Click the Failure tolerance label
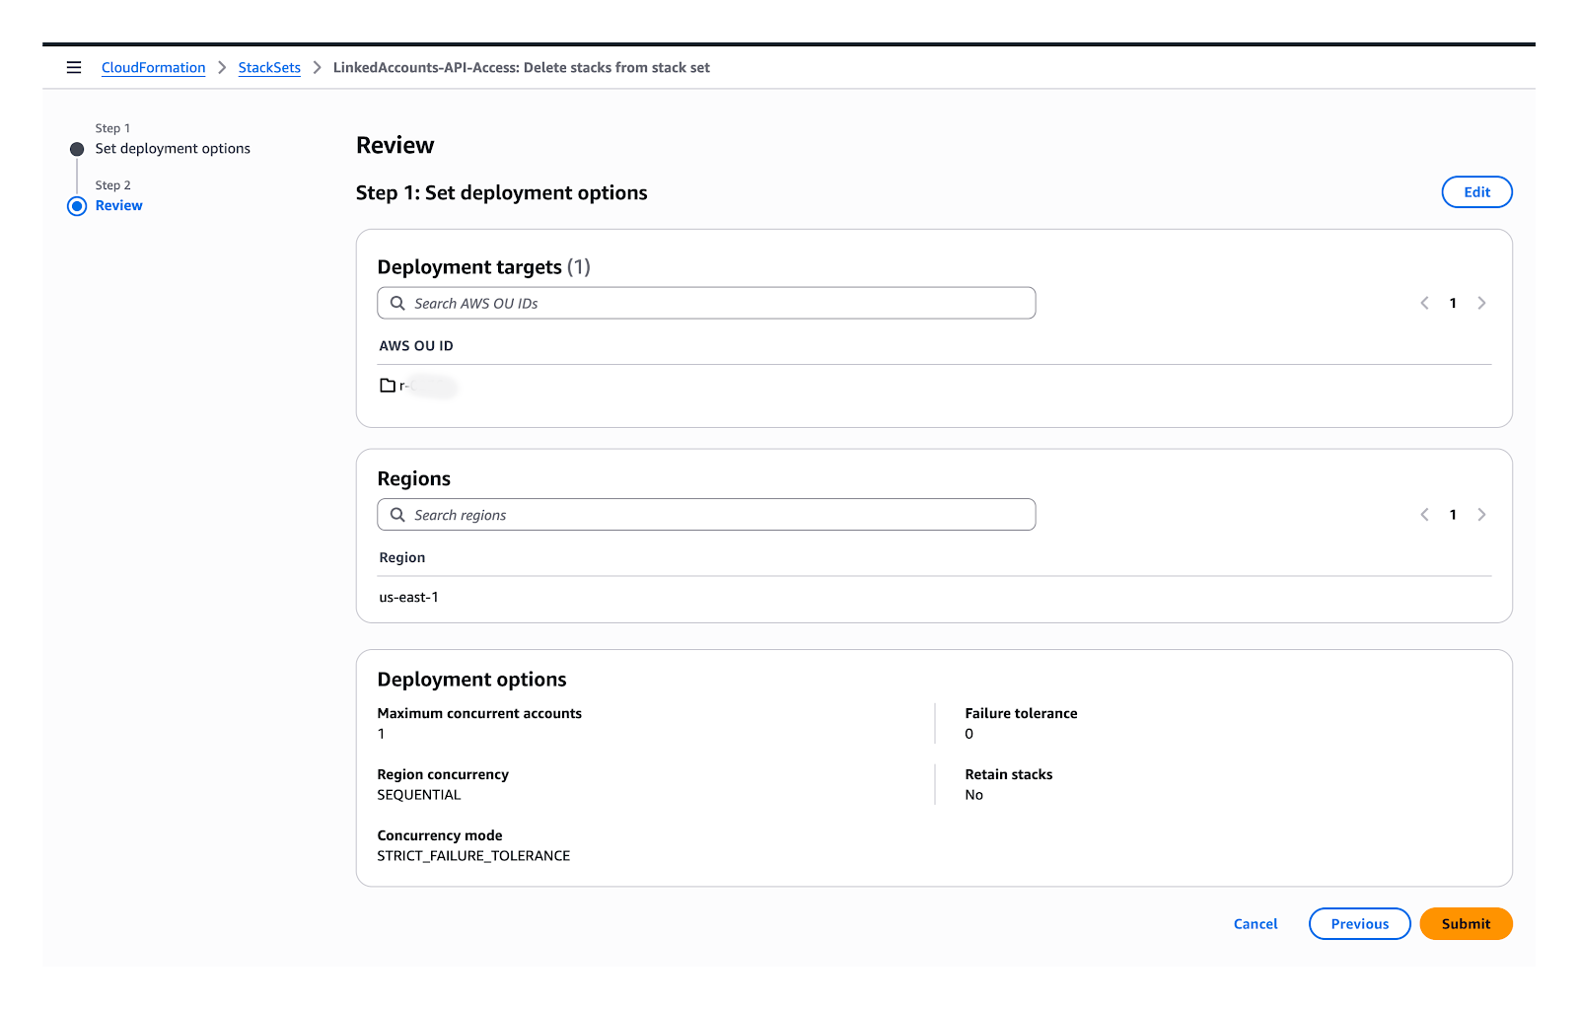The width and height of the screenshot is (1578, 1009). (1021, 713)
